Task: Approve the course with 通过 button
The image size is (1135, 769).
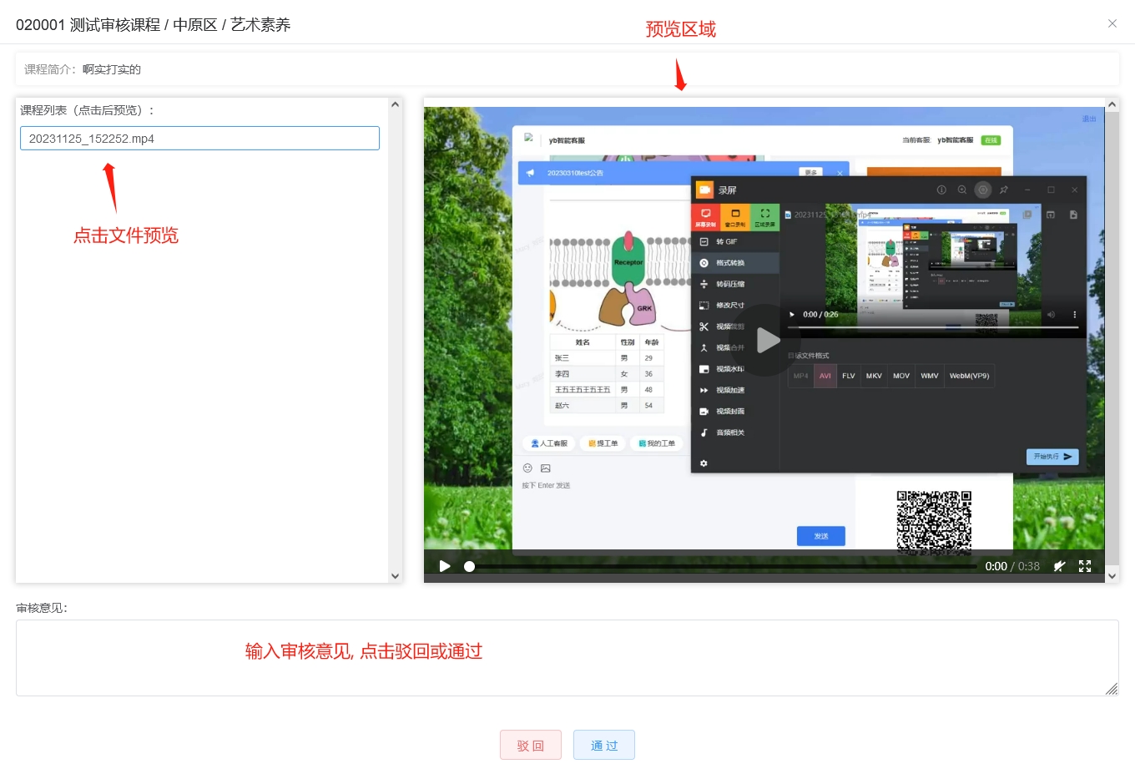Action: click(604, 746)
